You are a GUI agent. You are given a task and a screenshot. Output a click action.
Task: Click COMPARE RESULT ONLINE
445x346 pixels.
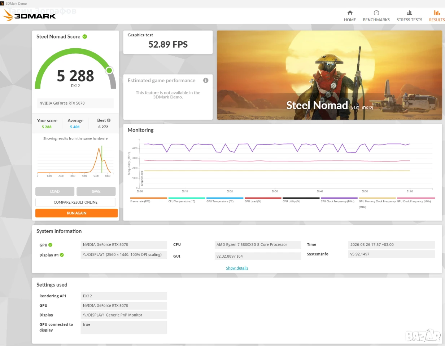75,202
